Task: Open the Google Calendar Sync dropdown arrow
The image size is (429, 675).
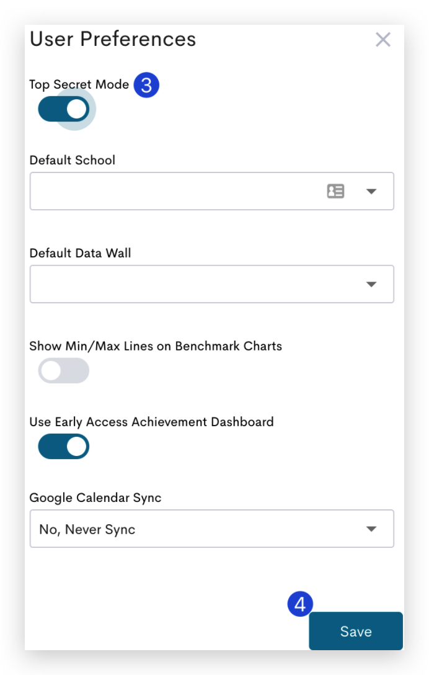Action: [x=371, y=529]
